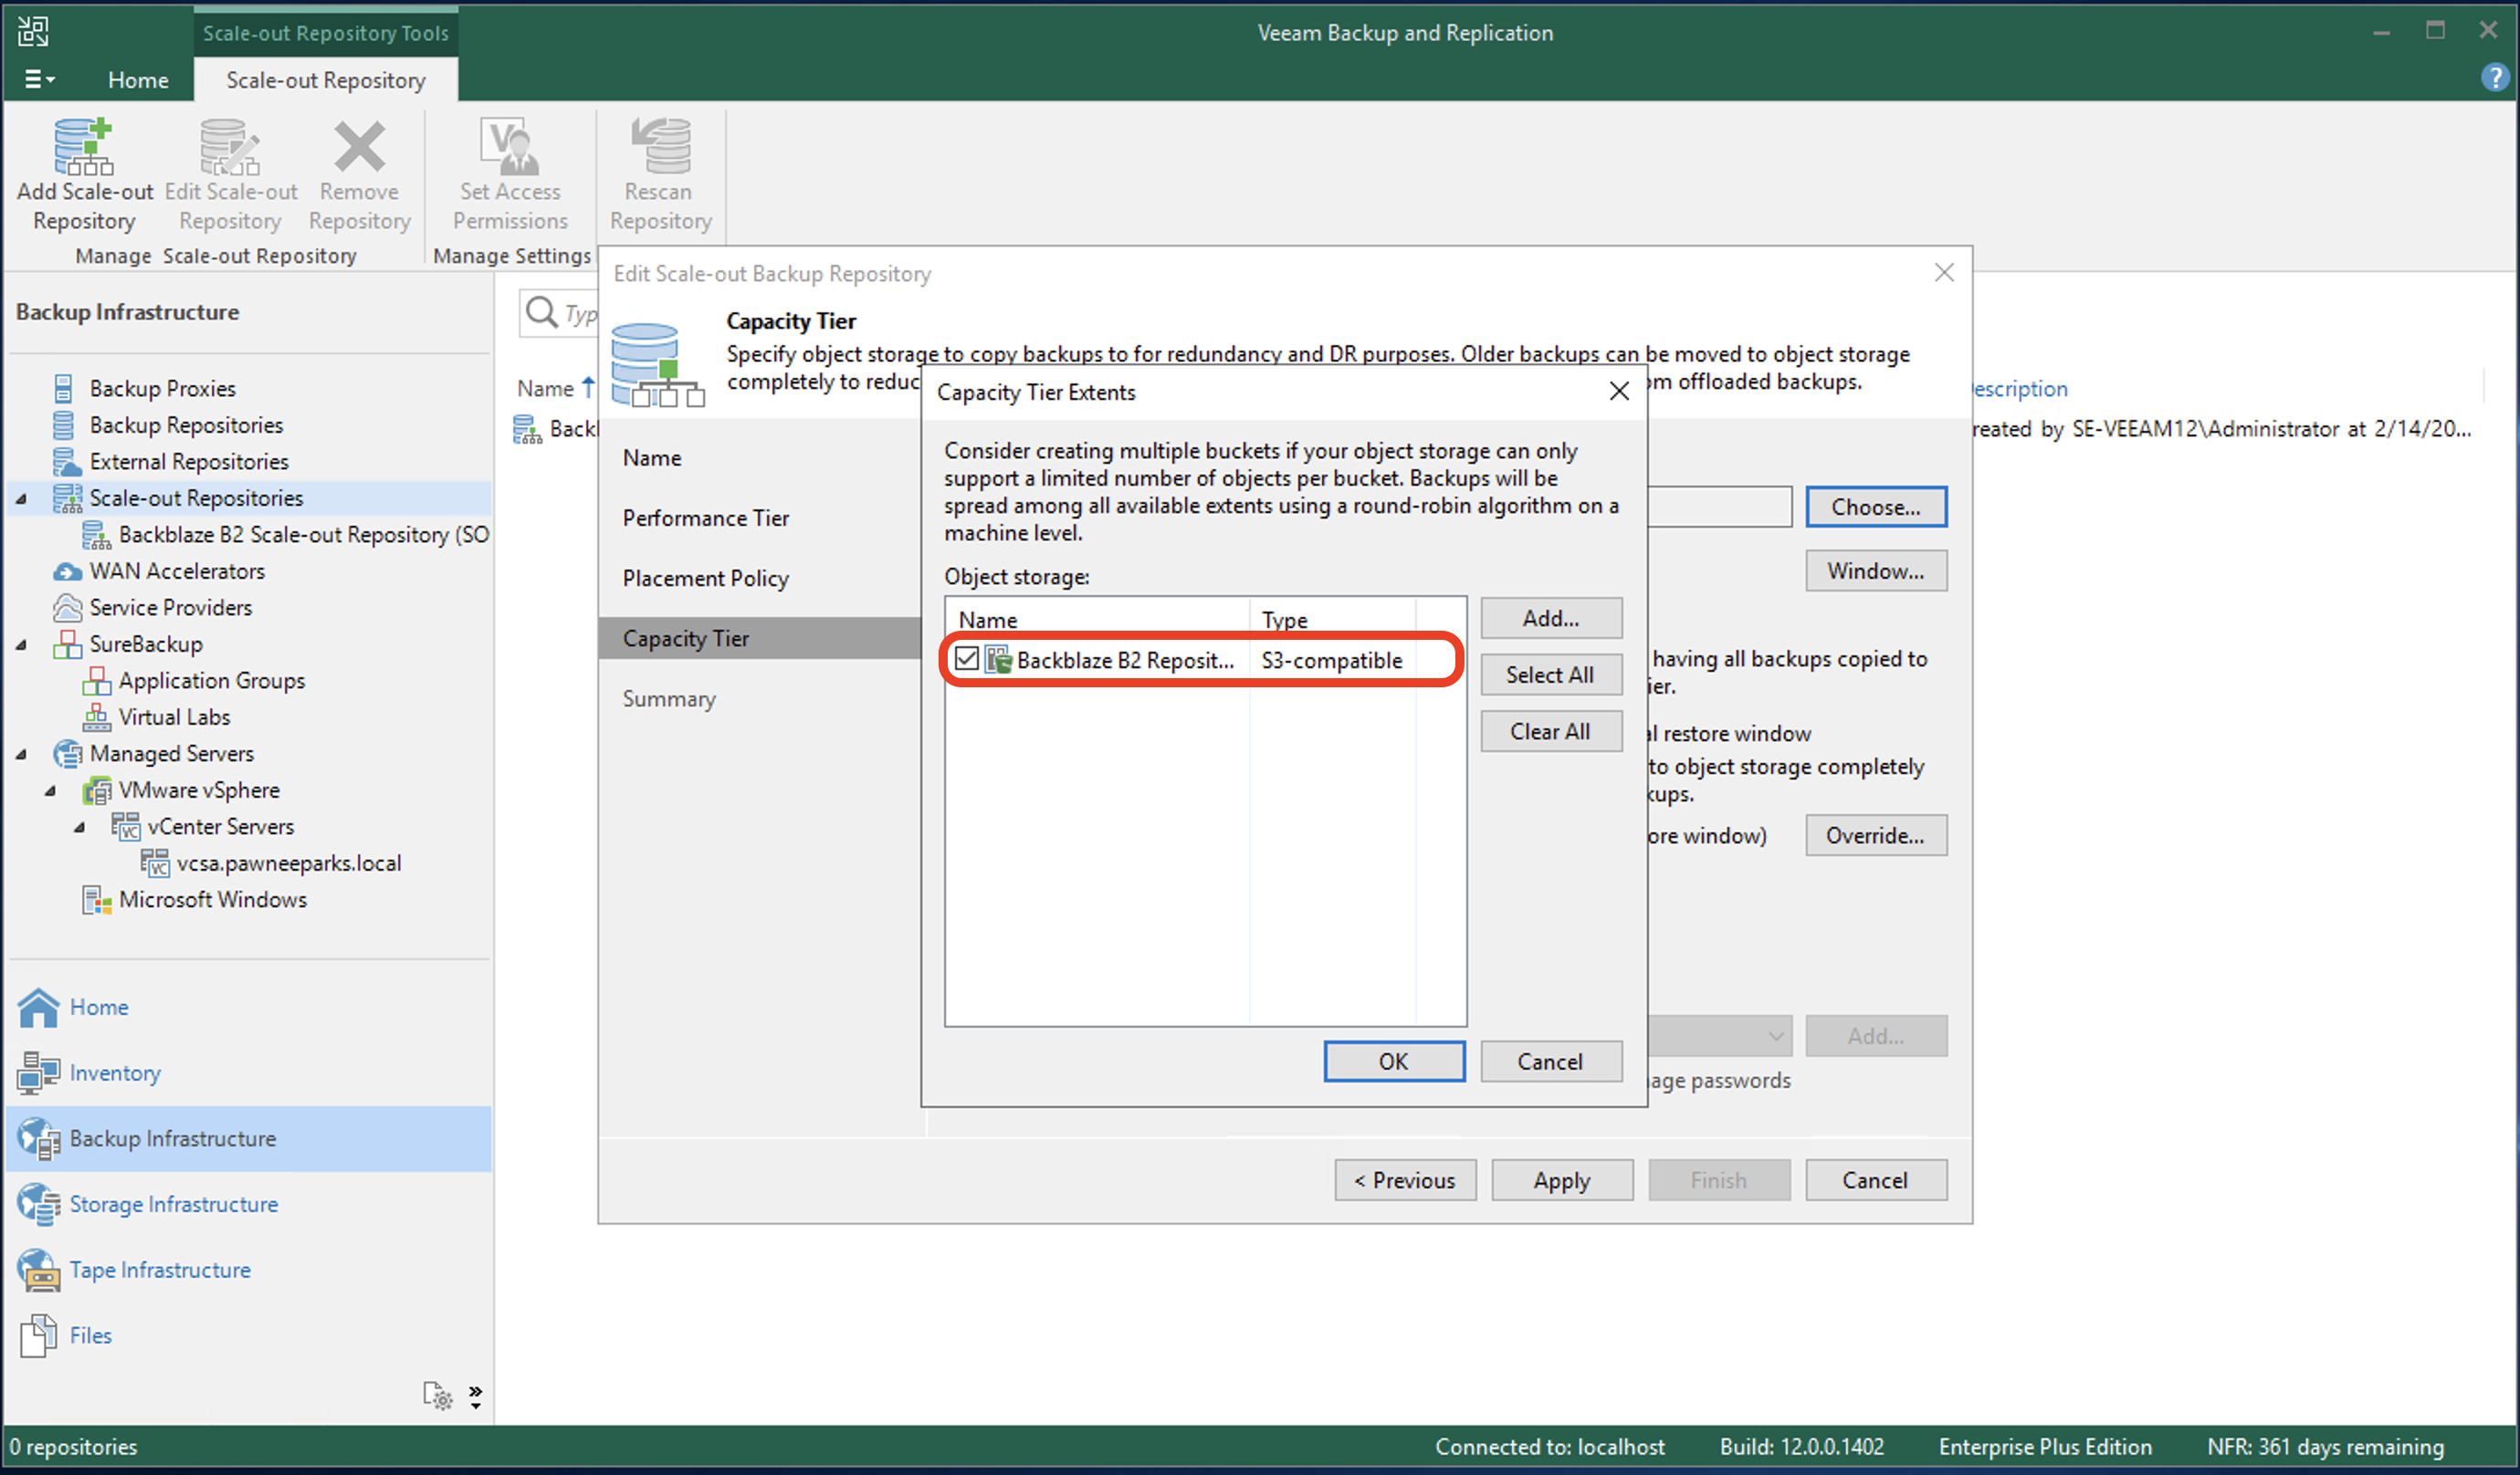This screenshot has height=1475, width=2520.
Task: Click S3-compatible type cell
Action: pyautogui.click(x=1331, y=660)
